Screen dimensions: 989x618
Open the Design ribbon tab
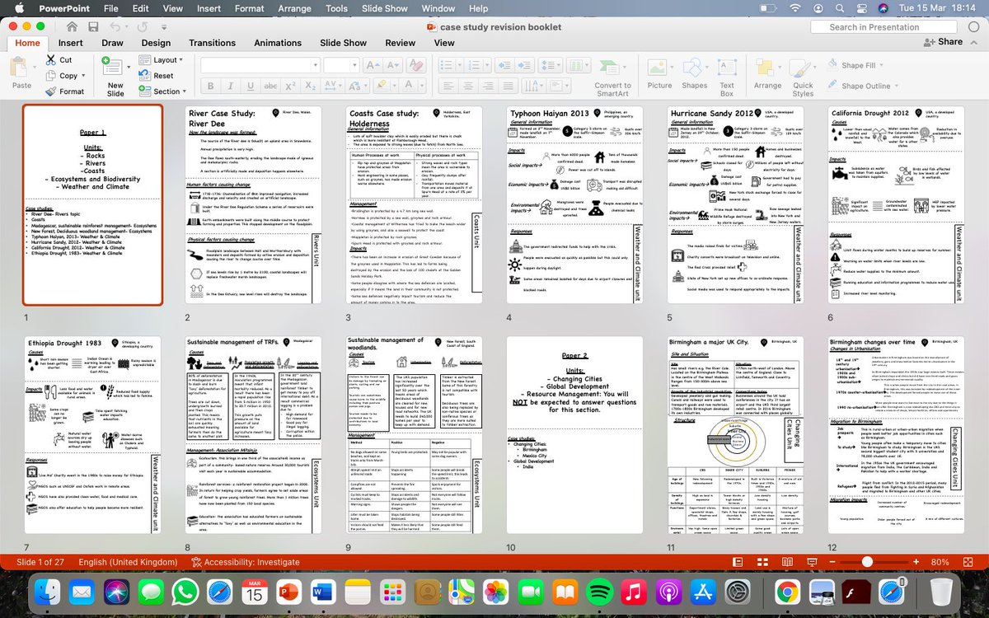(x=156, y=43)
